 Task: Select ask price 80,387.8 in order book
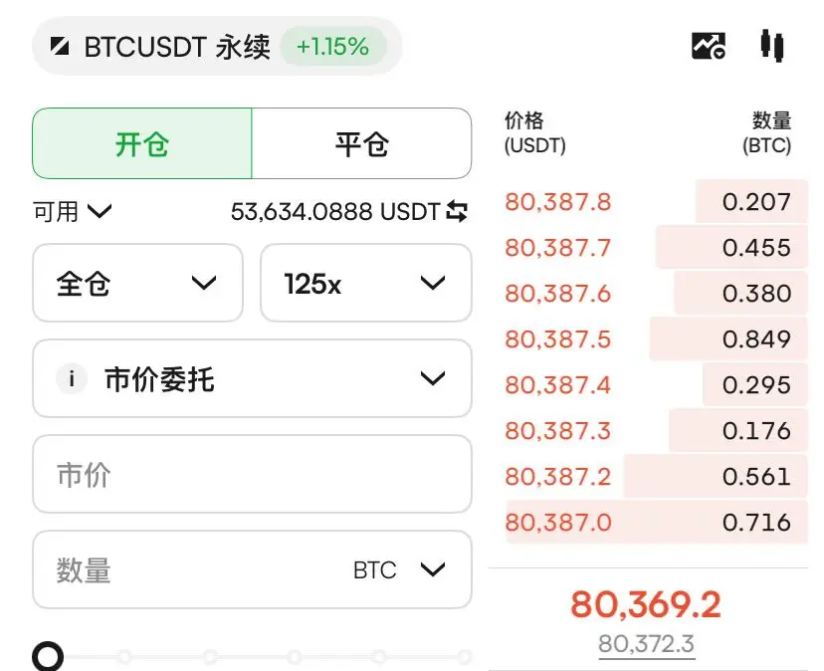point(558,202)
